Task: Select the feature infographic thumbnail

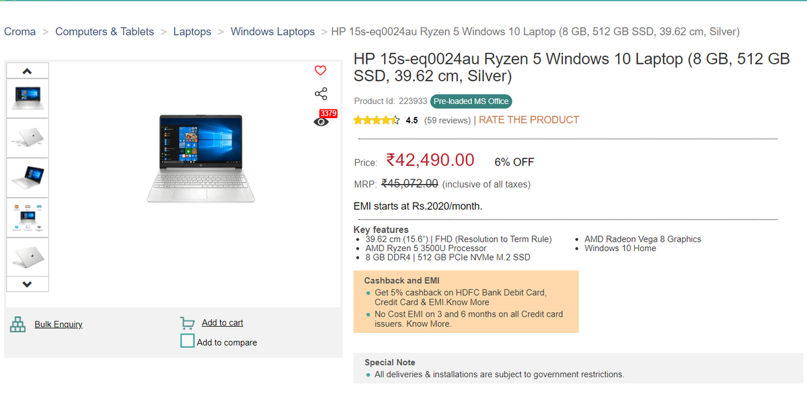Action: pos(27,217)
